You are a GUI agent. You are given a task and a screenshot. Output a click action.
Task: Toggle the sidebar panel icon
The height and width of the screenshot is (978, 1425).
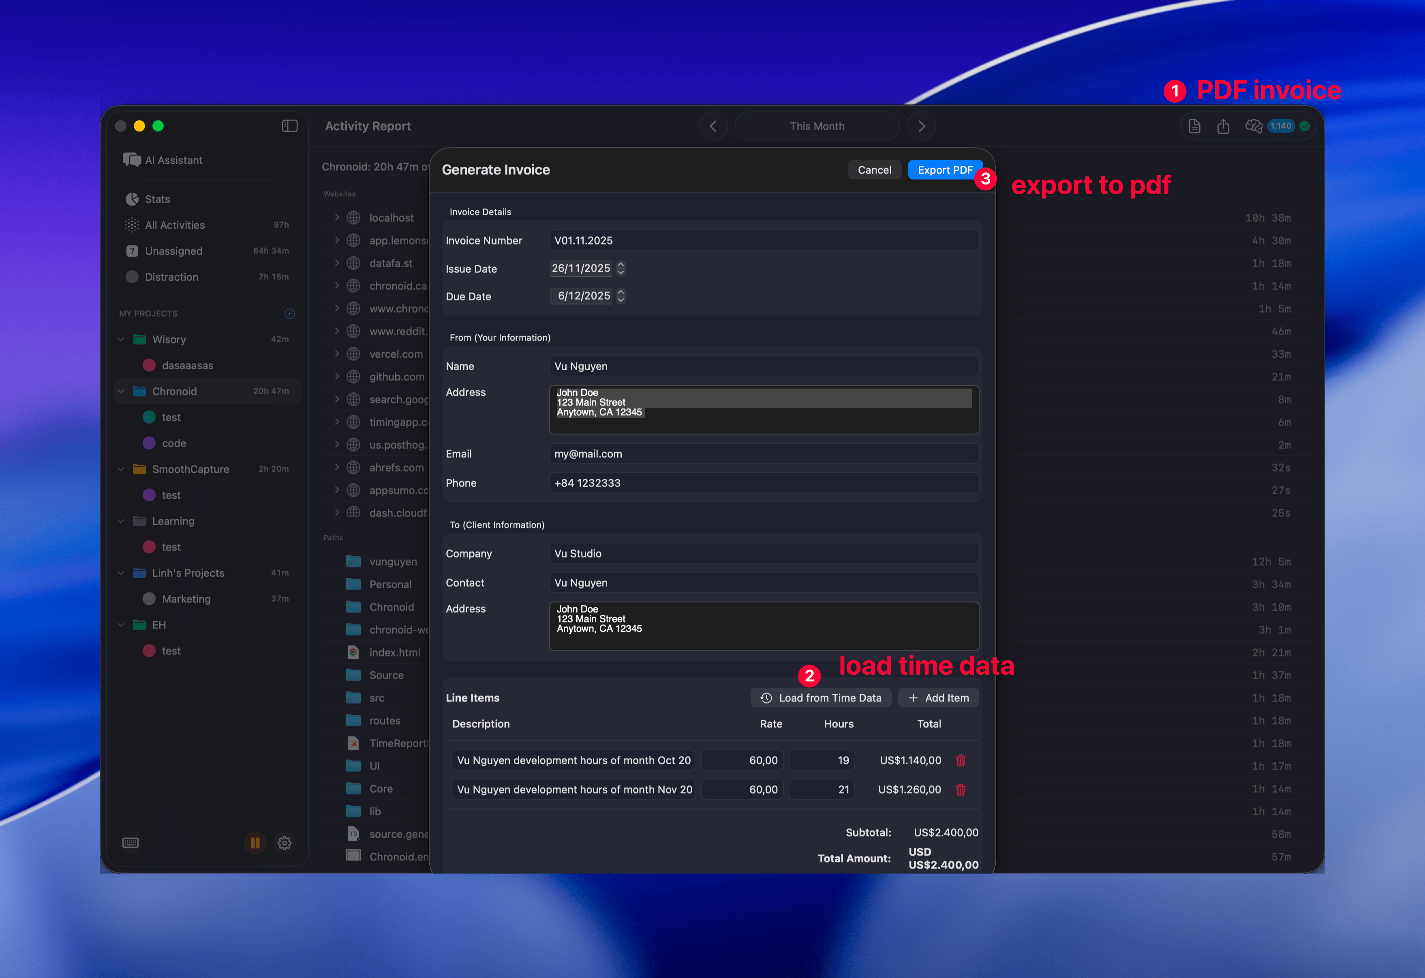coord(289,126)
